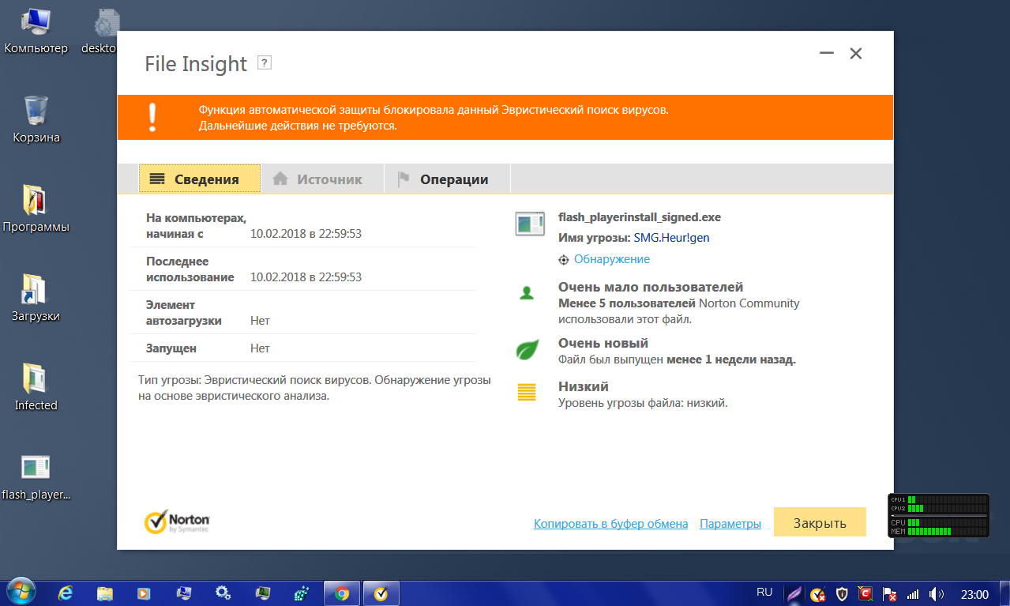Open Windows Media Player from taskbar
The width and height of the screenshot is (1010, 606).
[x=144, y=593]
